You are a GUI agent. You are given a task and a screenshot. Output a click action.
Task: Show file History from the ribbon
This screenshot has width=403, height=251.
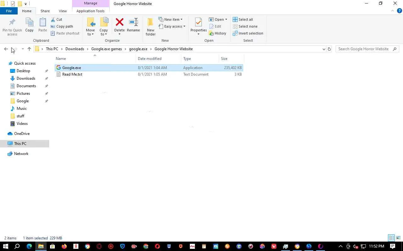click(x=218, y=33)
